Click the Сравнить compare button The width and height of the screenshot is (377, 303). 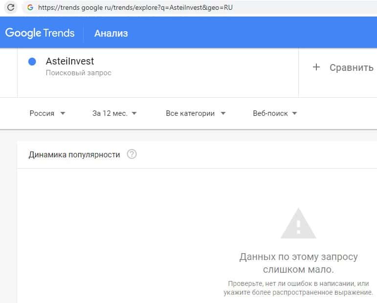click(x=351, y=67)
